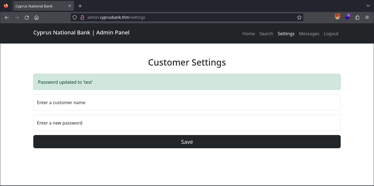Open the purple extension with badge 6
This screenshot has height=186, width=374.
click(348, 17)
